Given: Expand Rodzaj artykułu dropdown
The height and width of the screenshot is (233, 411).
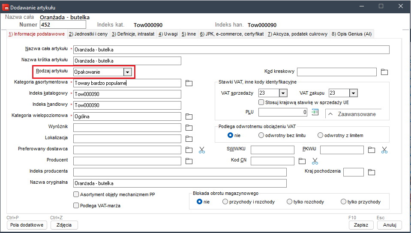Looking at the screenshot, I should pos(127,72).
